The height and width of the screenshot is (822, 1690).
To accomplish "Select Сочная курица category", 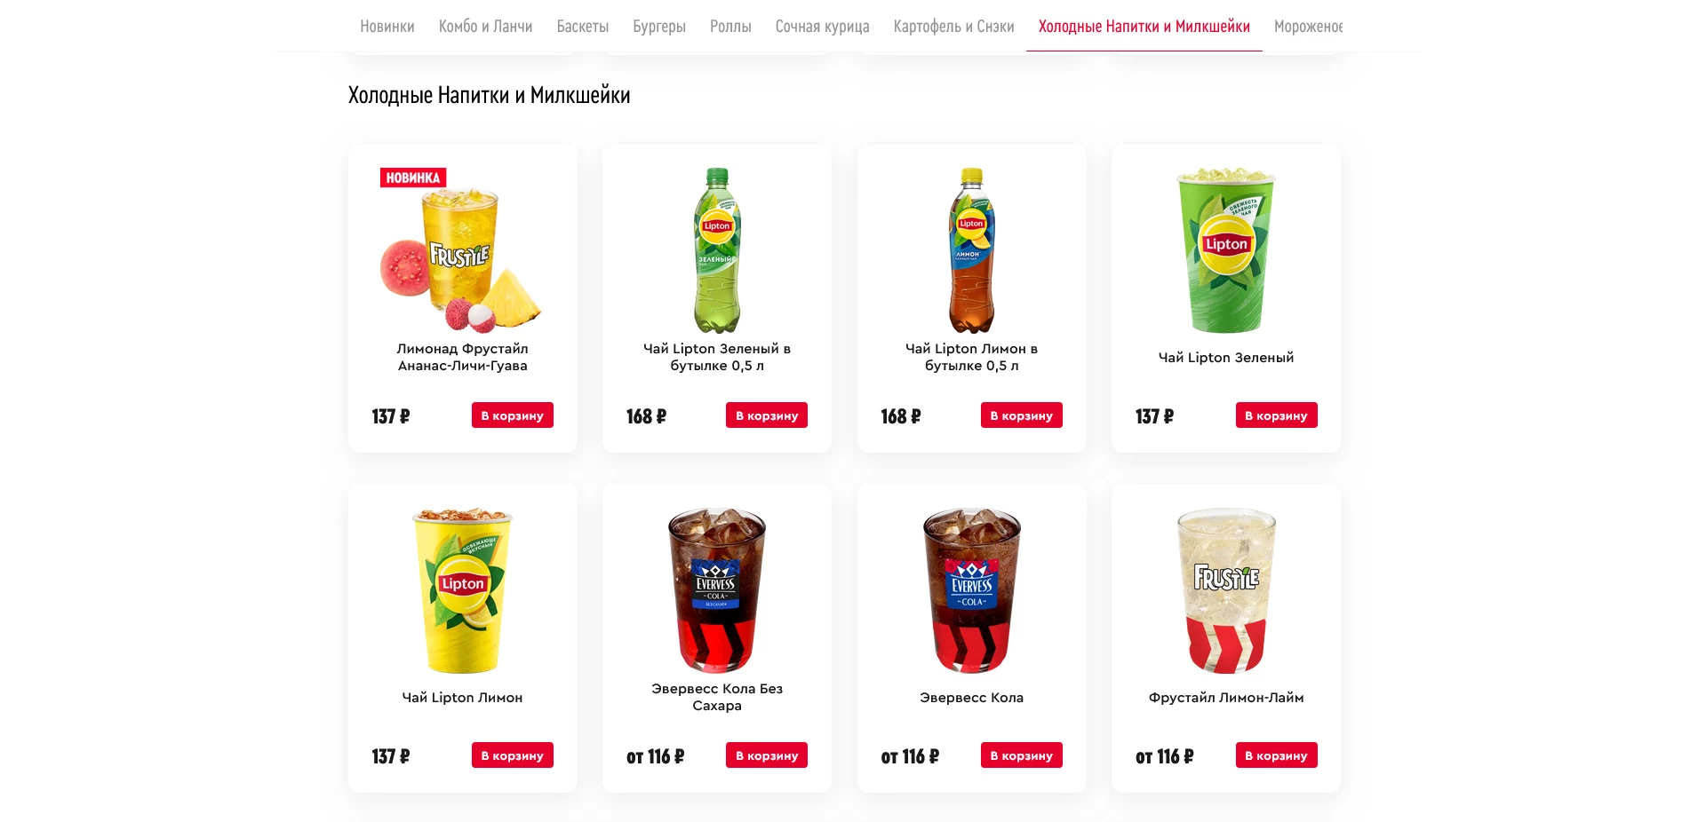I will (x=822, y=27).
